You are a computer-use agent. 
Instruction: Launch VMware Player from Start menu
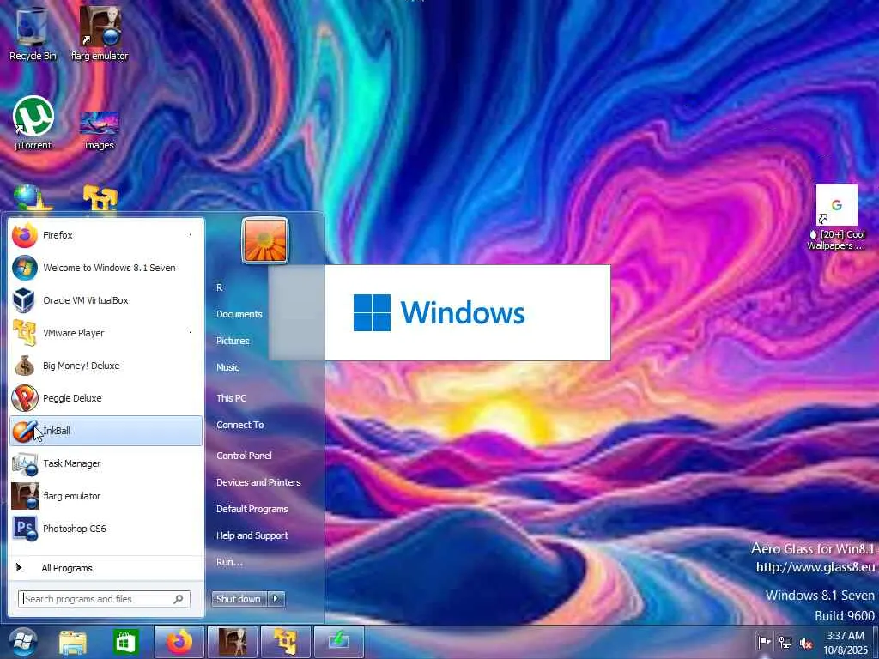tap(106, 333)
